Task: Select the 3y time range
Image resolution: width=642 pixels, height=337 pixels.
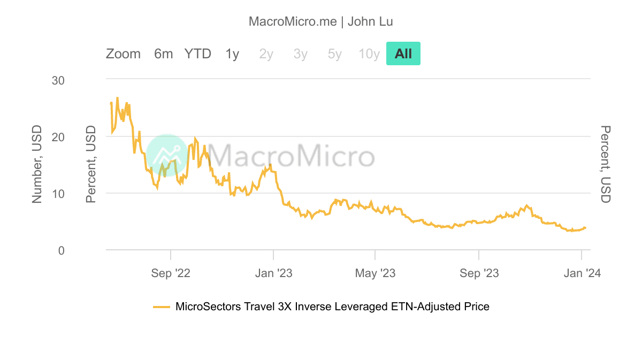Action: (300, 53)
